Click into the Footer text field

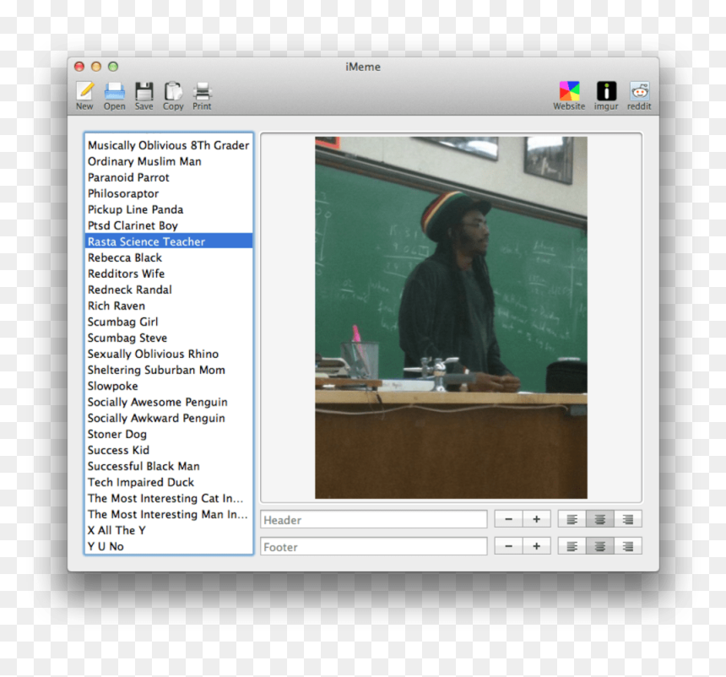374,546
